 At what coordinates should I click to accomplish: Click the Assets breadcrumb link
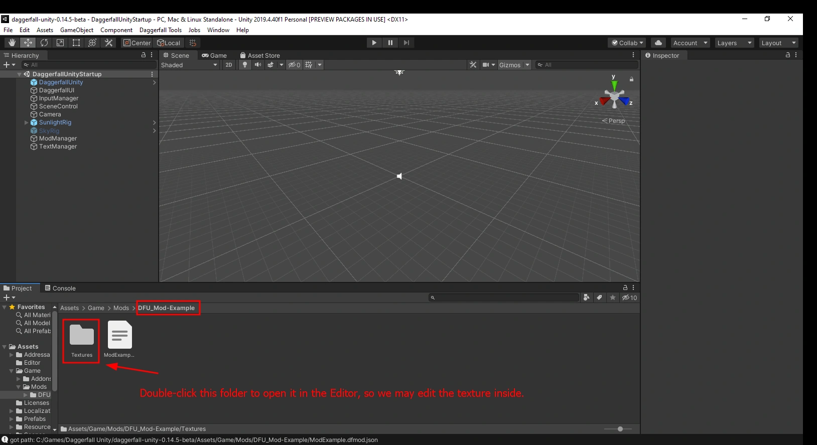[69, 308]
